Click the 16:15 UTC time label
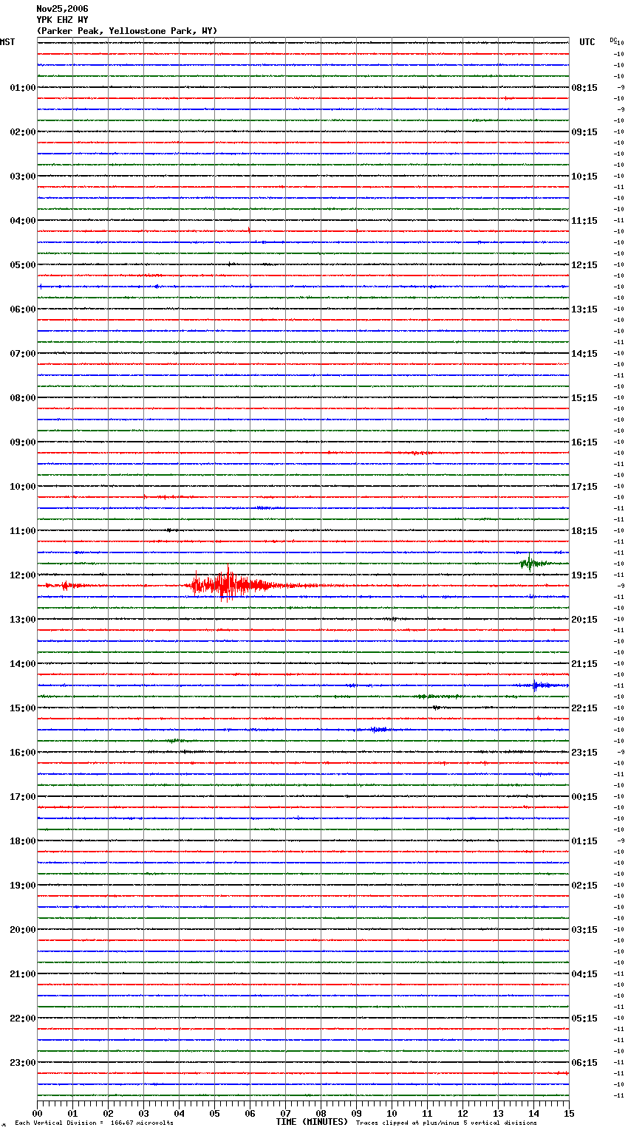 (584, 442)
